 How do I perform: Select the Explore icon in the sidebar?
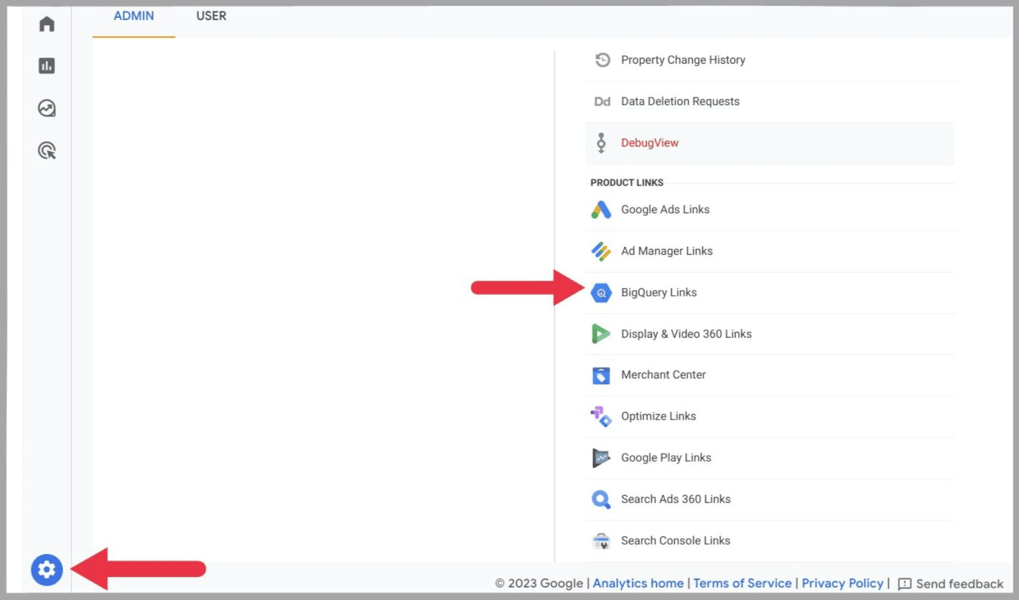pos(46,108)
